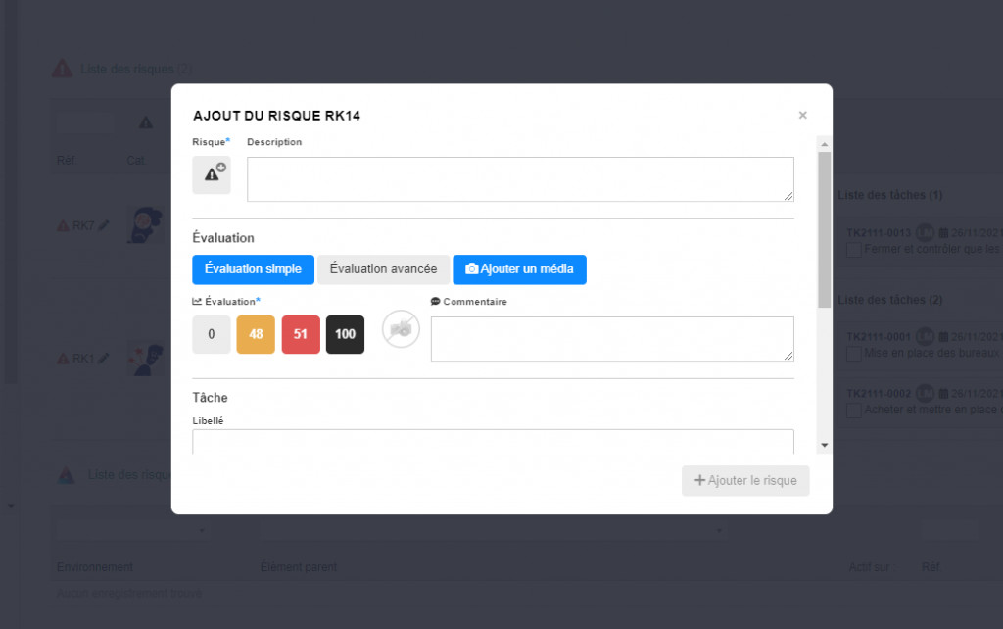
Task: Select orange evaluation score 48
Action: (x=256, y=334)
